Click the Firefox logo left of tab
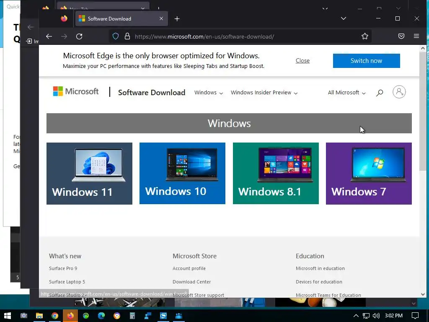This screenshot has width=429, height=322. pos(64,18)
